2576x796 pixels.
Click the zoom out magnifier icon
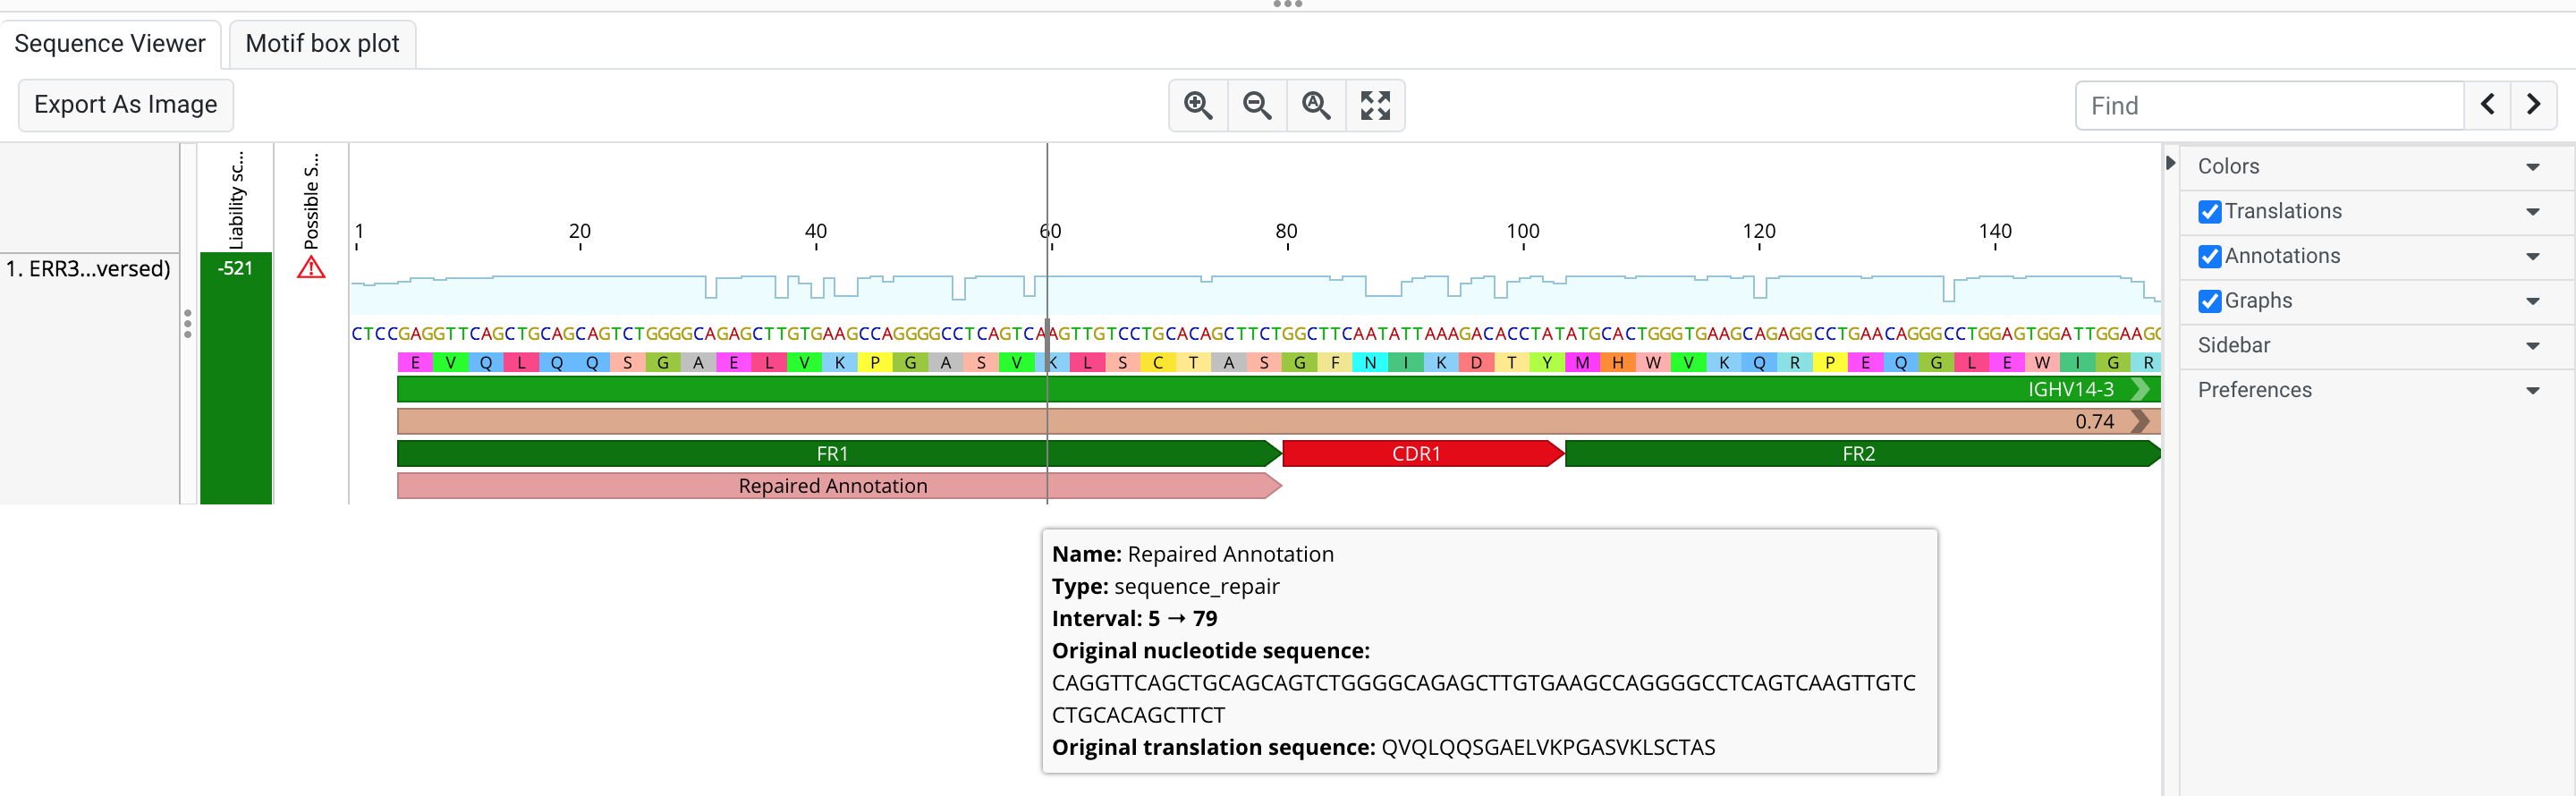coord(1257,105)
